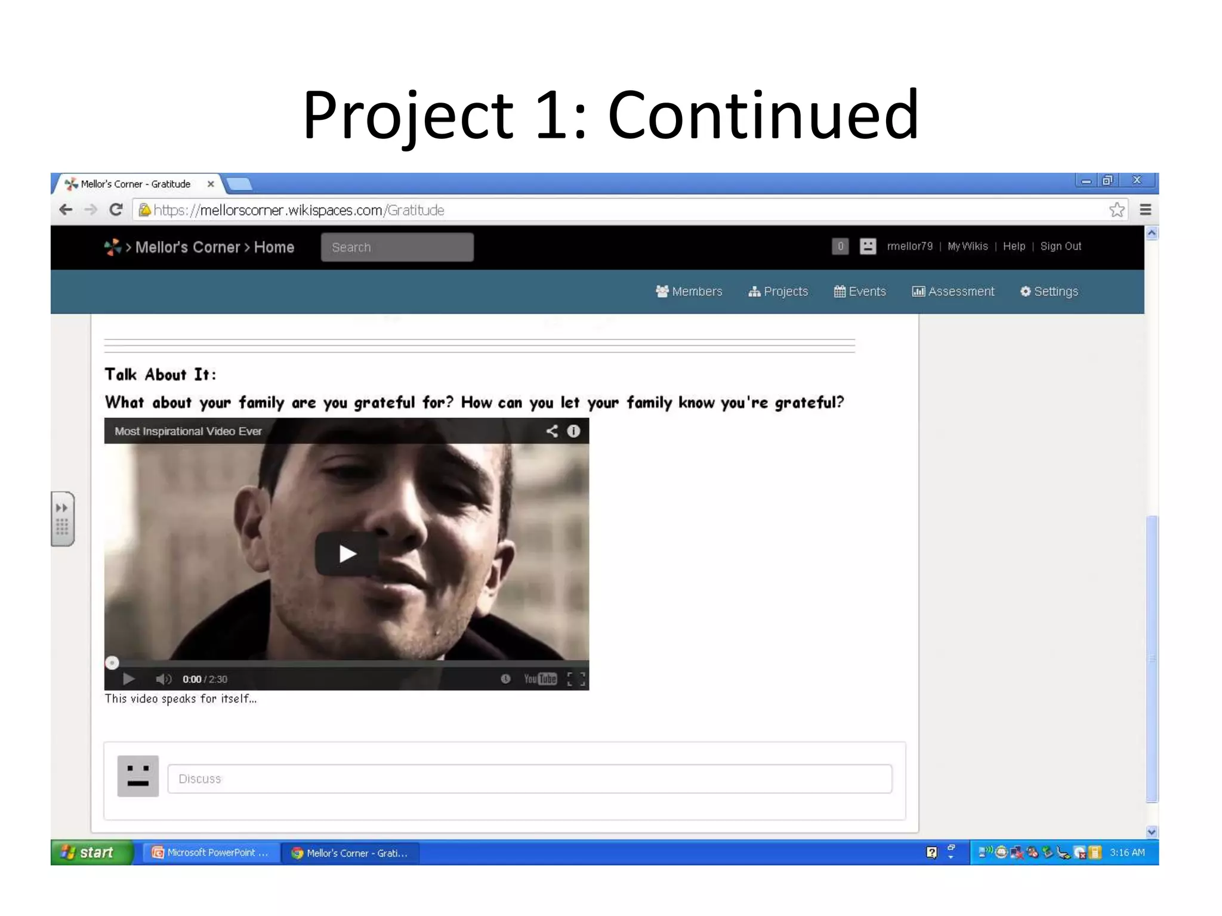This screenshot has width=1222, height=916.
Task: Click the Most Inspirational Video Ever title
Action: [x=188, y=431]
